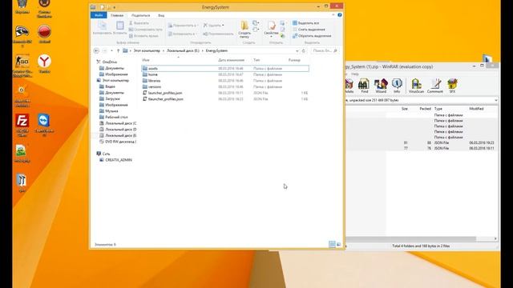Click the Explorer forward navigation arrow
This screenshot has width=513, height=288.
tap(105, 51)
